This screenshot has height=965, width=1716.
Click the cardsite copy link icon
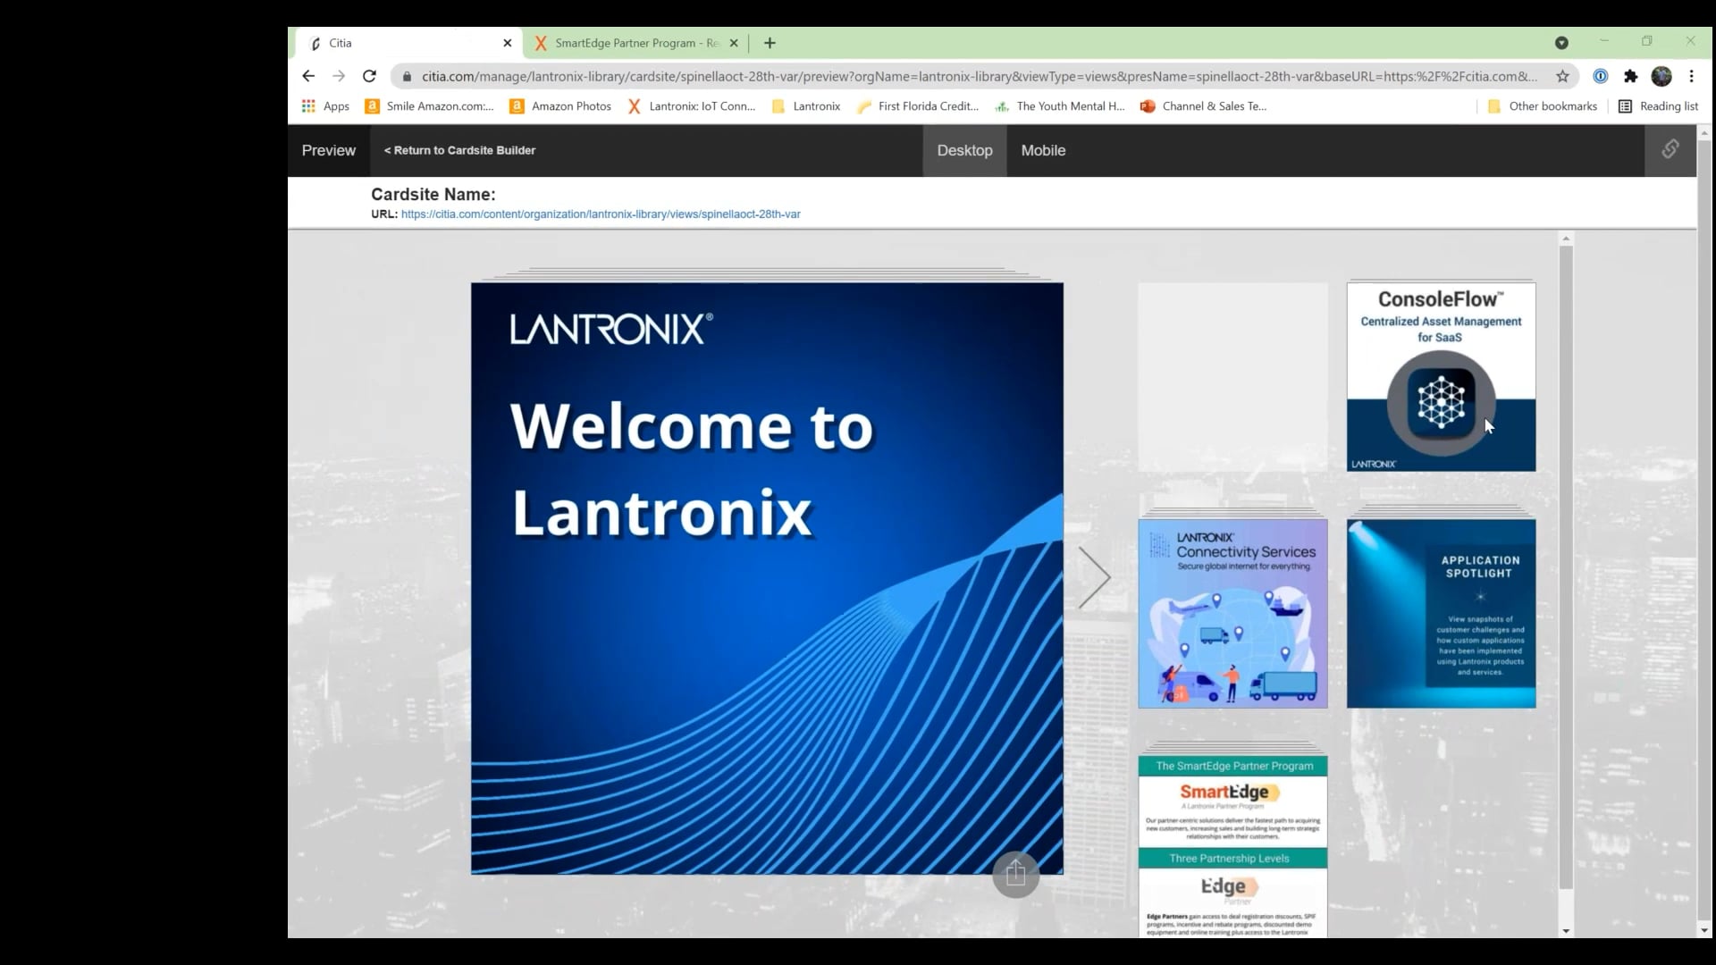click(x=1670, y=149)
